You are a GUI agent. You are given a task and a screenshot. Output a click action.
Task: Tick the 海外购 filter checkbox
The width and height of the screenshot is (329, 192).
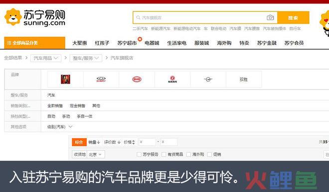pyautogui.click(x=188, y=155)
